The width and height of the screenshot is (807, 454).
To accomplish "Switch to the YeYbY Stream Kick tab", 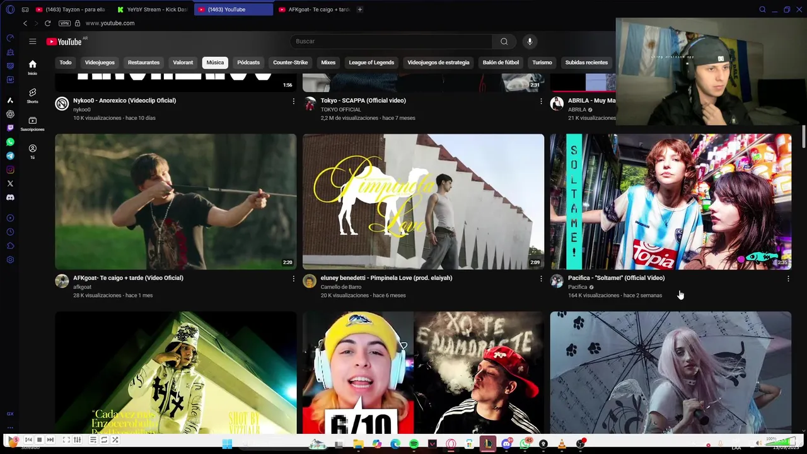I will [153, 9].
